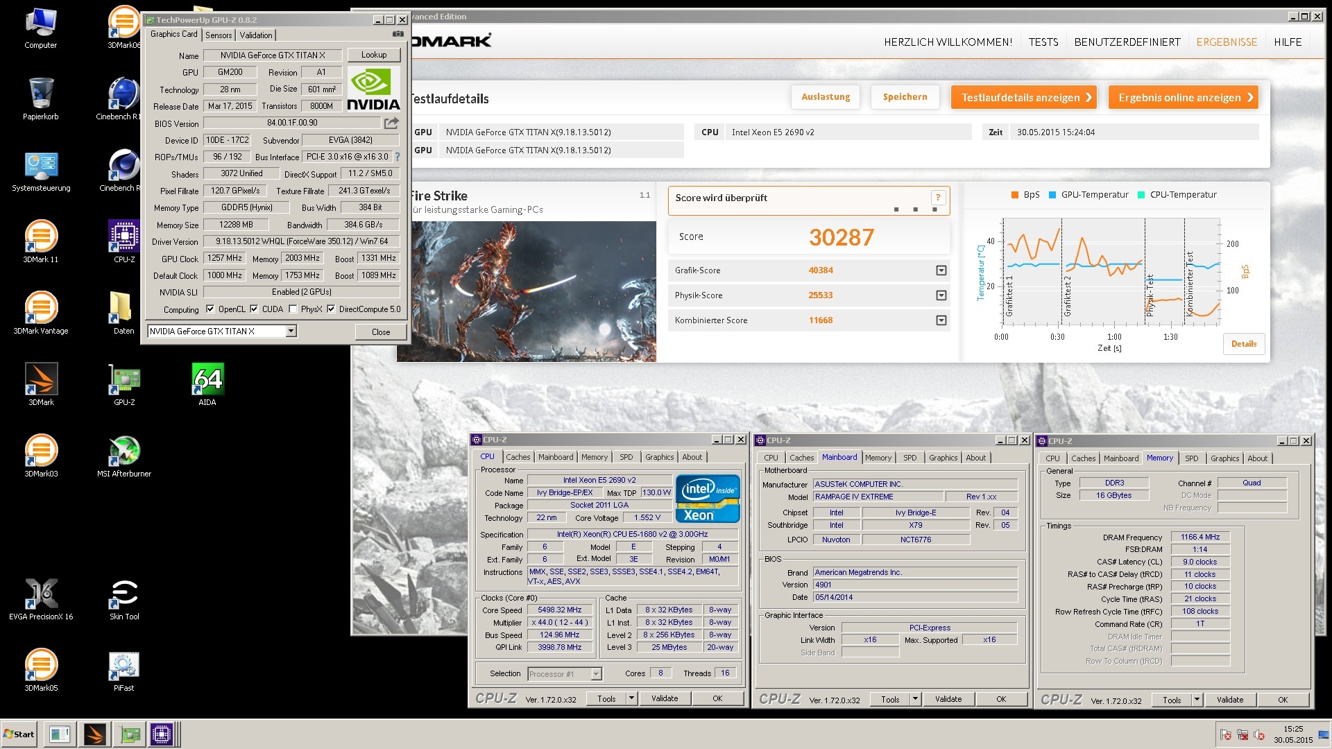Open the Systemsteuerung desktop icon
Screen dimensions: 1332x749
tap(41, 171)
